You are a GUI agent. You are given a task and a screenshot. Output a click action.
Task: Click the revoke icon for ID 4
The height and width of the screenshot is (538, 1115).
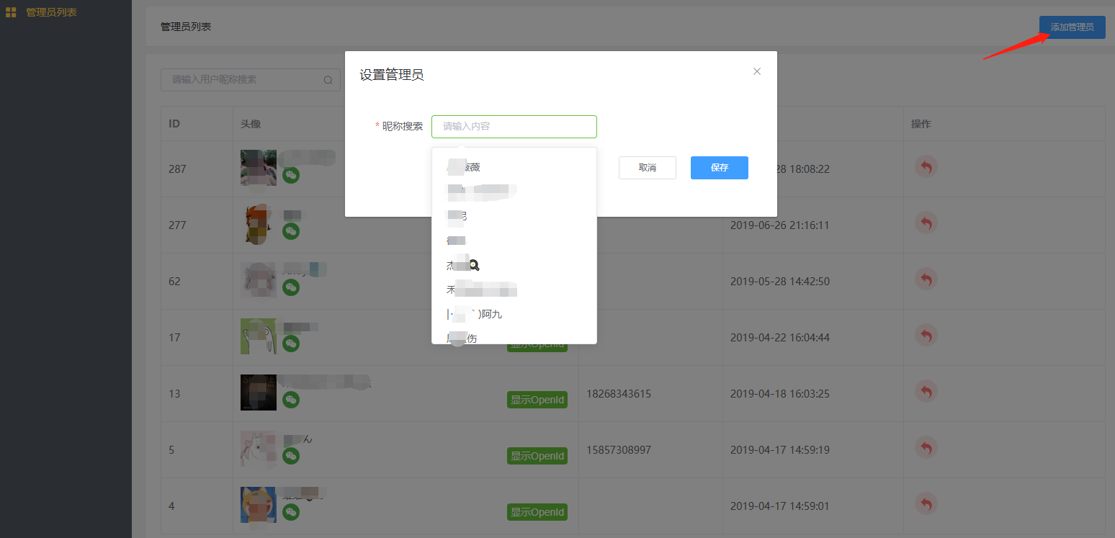(x=926, y=504)
